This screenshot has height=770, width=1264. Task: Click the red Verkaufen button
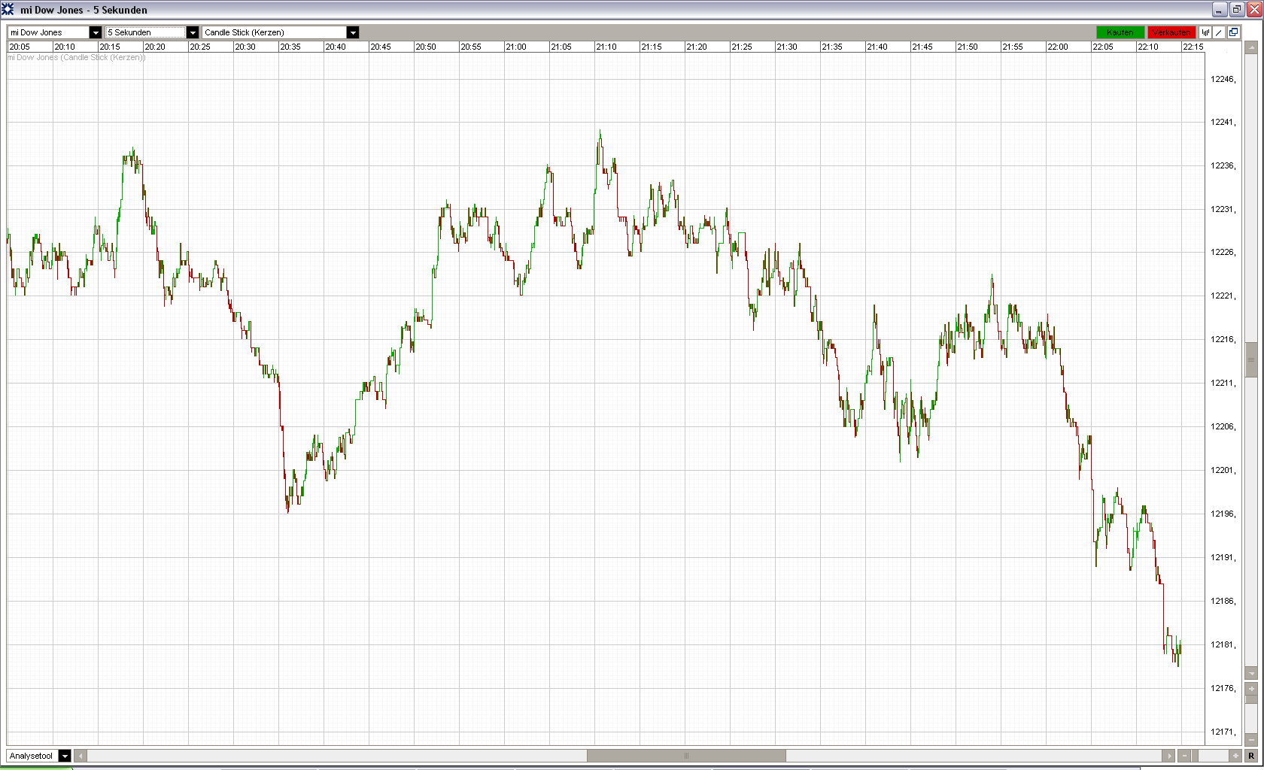tap(1171, 32)
